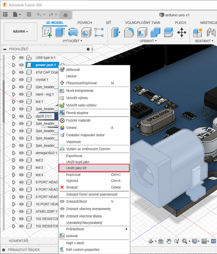Expand the crystal:1 tree node

click(x=14, y=80)
